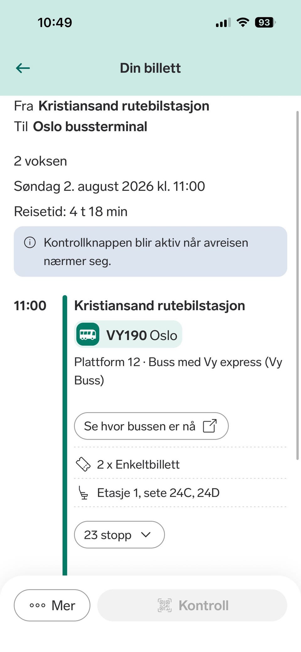This screenshot has width=301, height=652.
Task: Select the Kristiansand rutebilstasjon departure stop
Action: tap(159, 305)
